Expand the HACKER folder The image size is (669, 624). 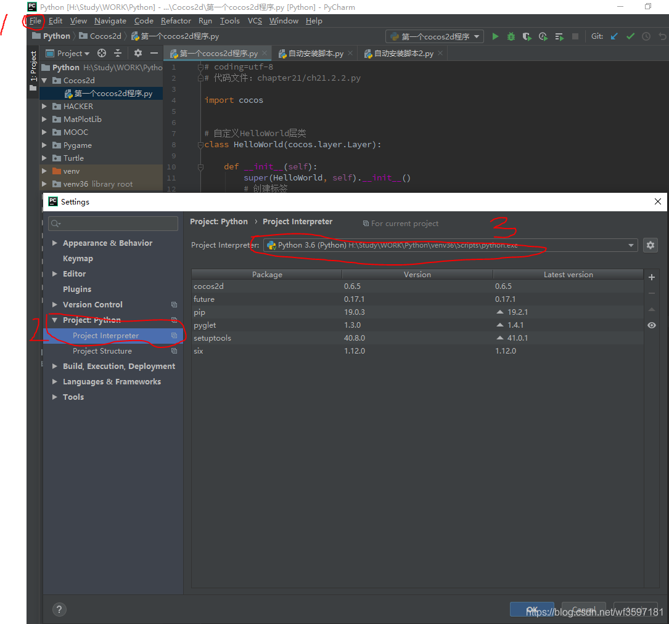click(44, 107)
